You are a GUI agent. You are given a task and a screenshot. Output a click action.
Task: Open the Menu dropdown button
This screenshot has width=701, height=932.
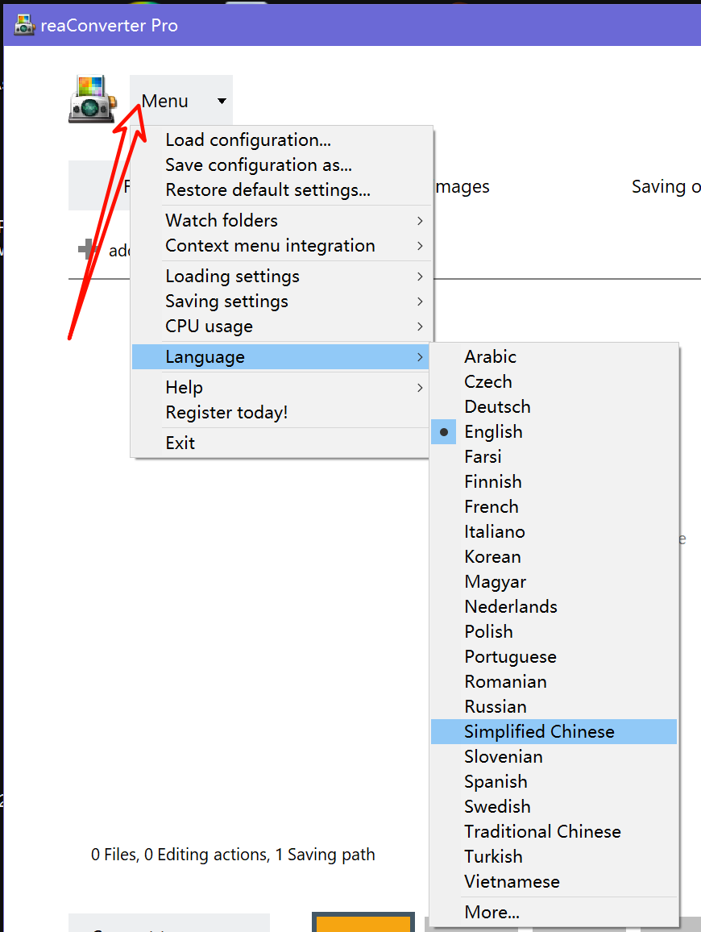coord(181,101)
